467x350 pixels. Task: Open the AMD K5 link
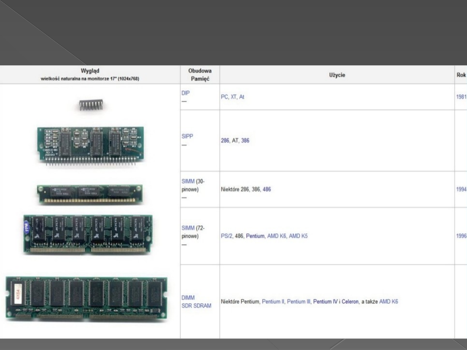(298, 236)
